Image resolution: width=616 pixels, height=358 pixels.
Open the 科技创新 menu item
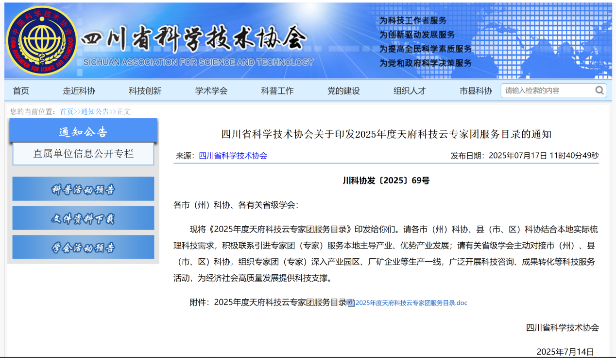(x=145, y=91)
